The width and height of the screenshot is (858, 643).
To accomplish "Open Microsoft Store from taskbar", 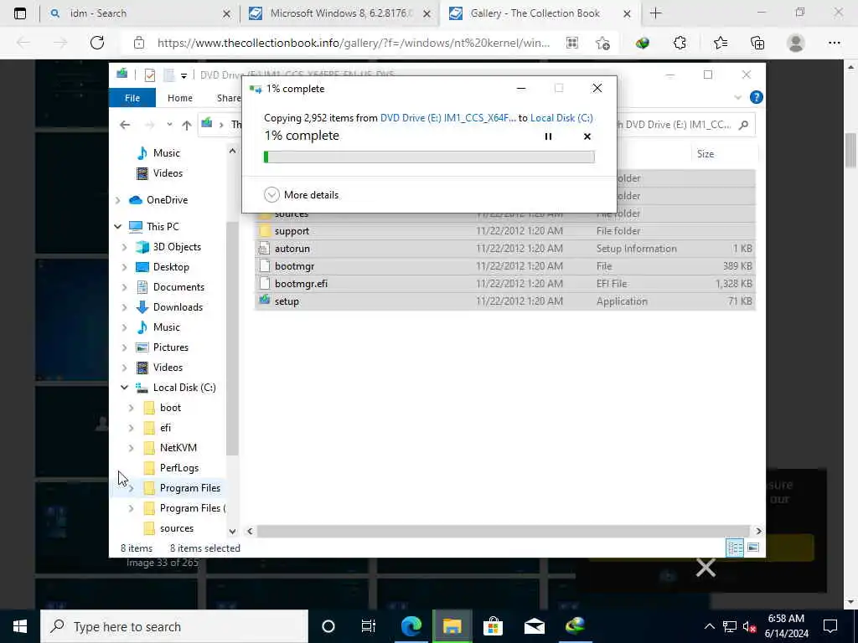I will (x=493, y=626).
